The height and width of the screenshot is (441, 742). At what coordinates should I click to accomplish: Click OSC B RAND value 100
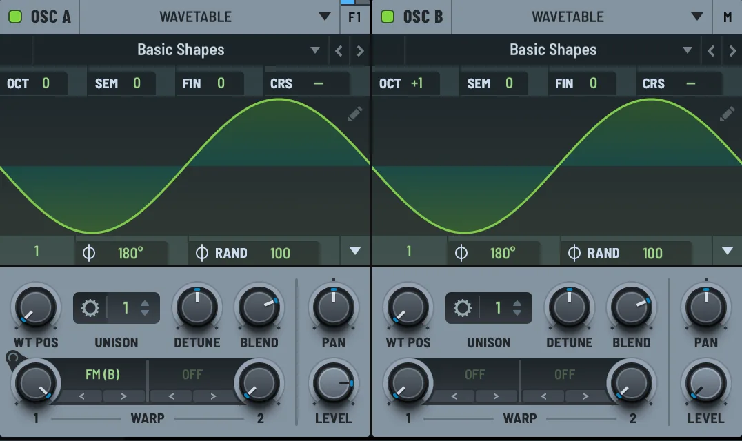coord(652,254)
